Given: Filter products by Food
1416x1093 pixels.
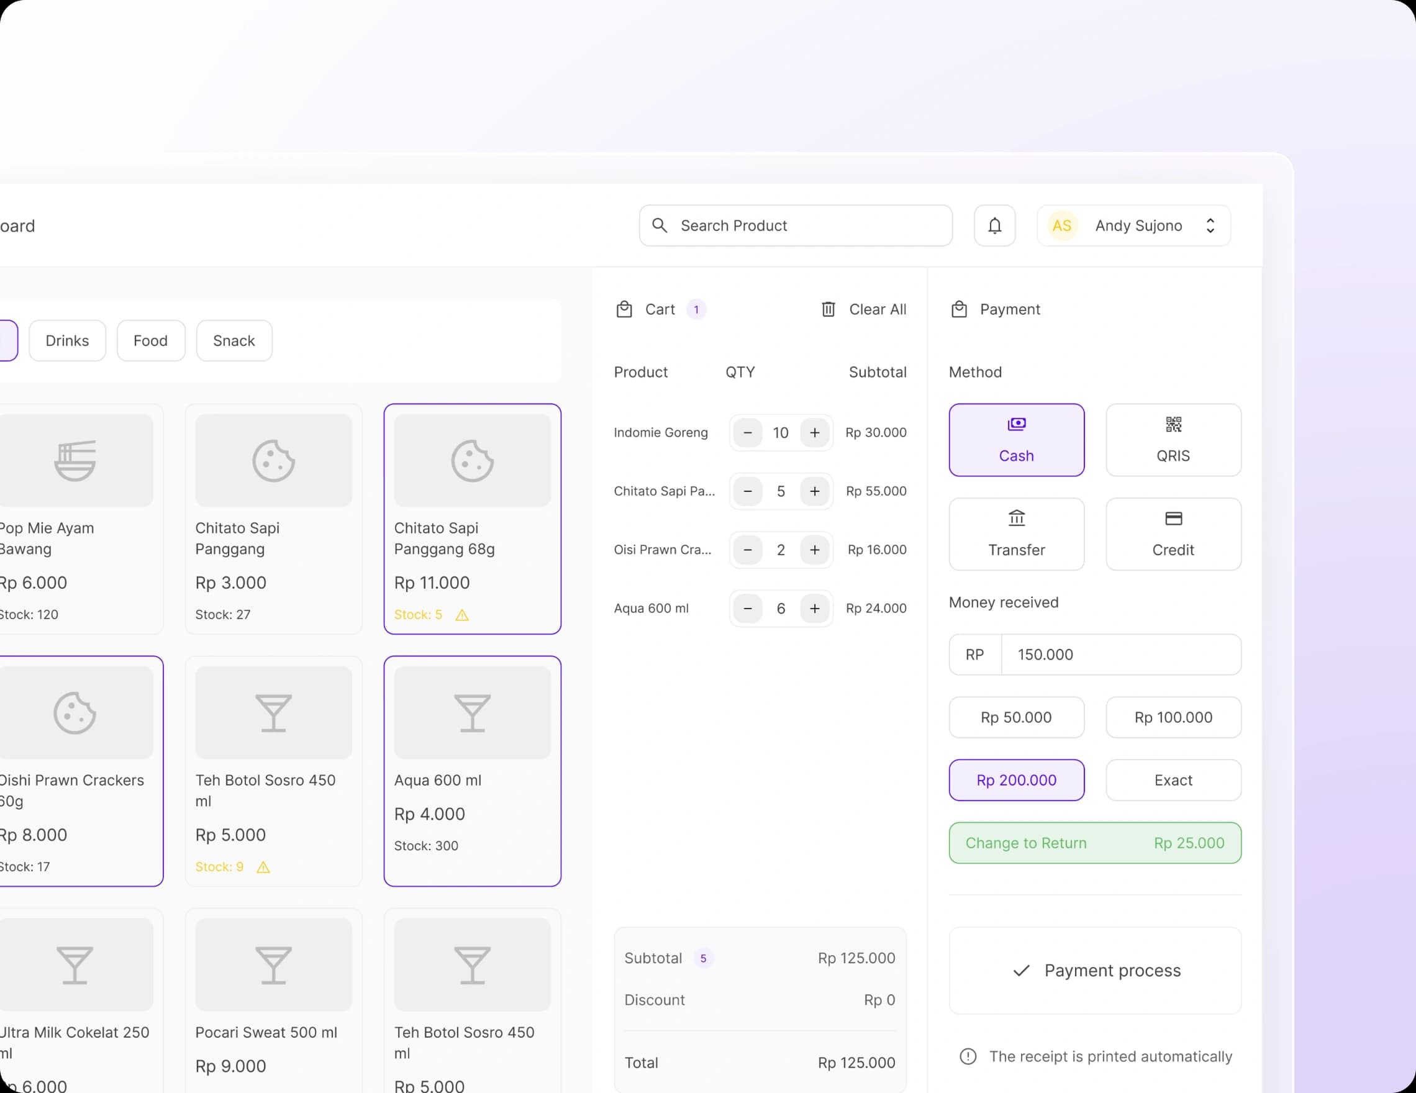Looking at the screenshot, I should click(150, 340).
